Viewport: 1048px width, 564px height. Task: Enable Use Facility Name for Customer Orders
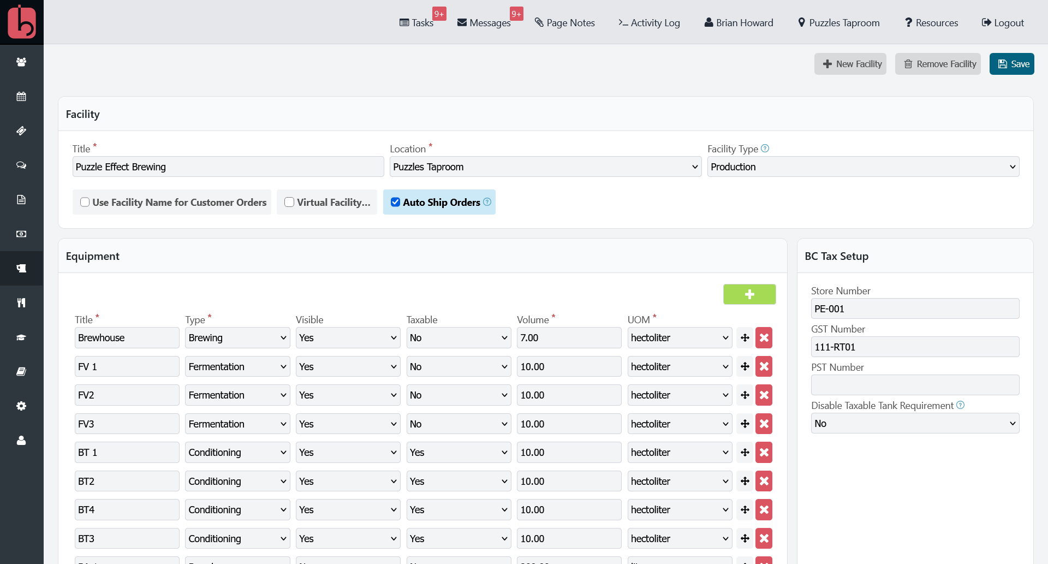[85, 203]
